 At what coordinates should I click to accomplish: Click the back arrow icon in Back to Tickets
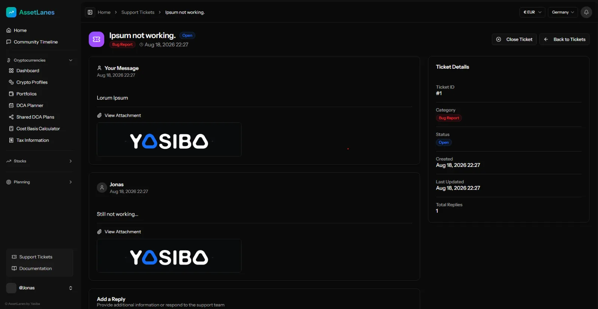tap(546, 39)
